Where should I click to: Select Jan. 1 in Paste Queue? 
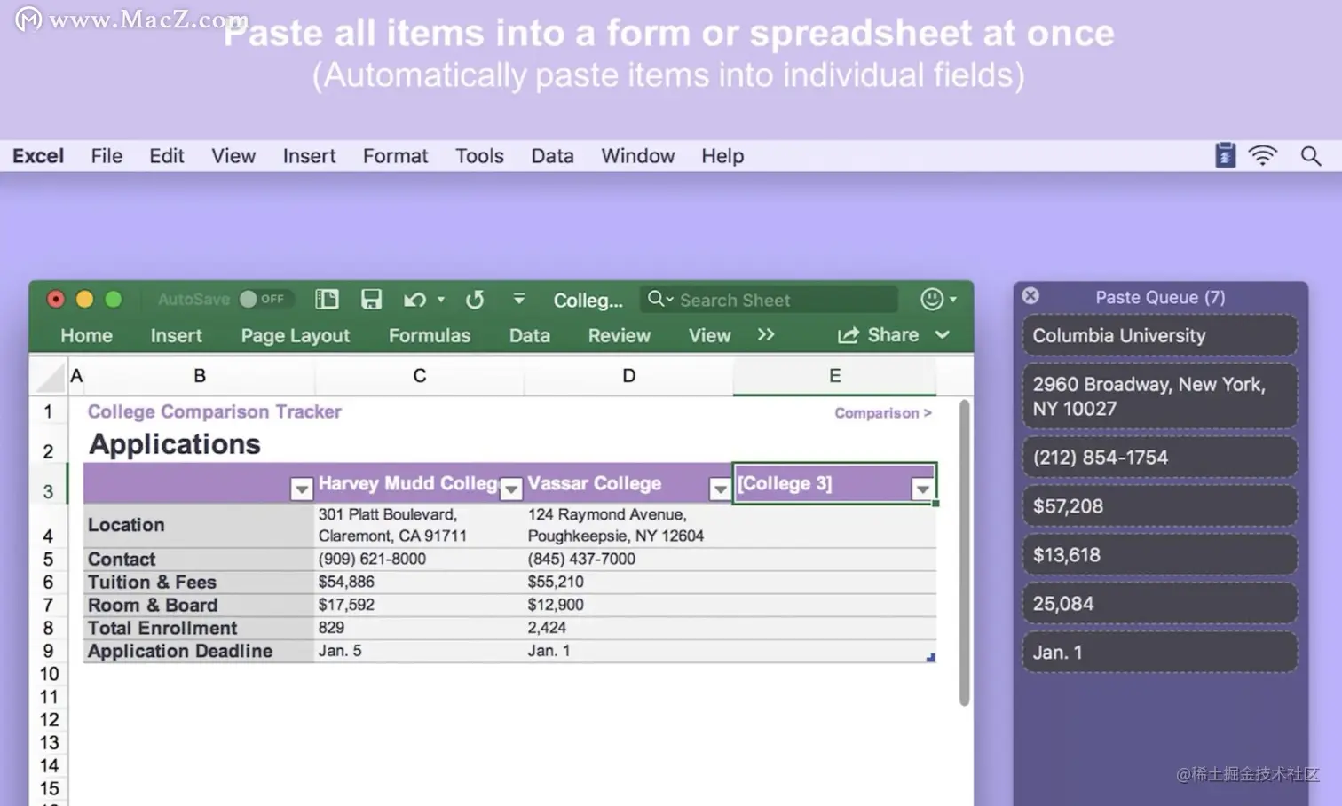click(x=1159, y=653)
